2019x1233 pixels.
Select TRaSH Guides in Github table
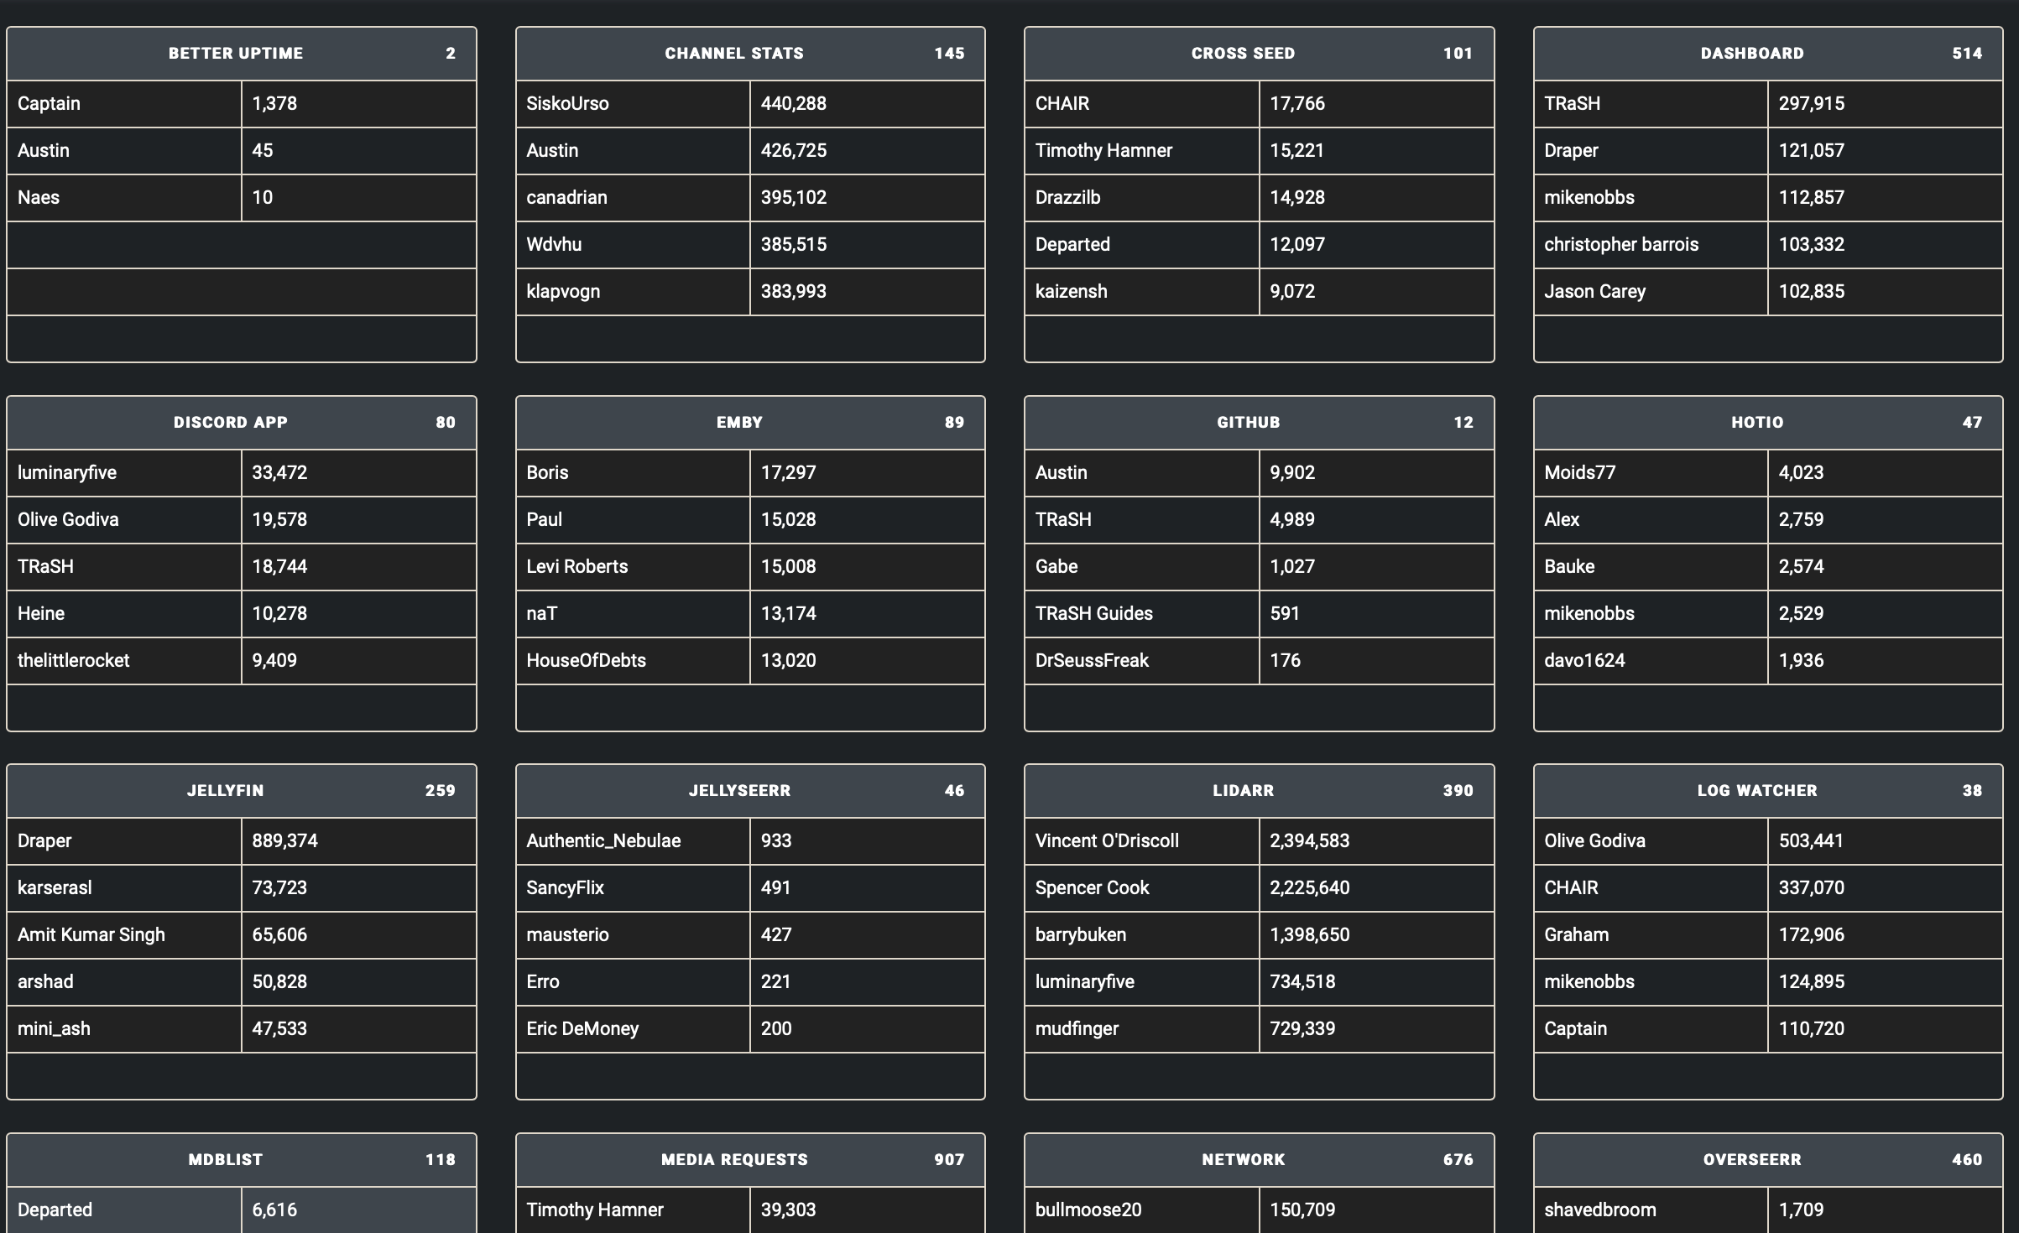(1093, 613)
